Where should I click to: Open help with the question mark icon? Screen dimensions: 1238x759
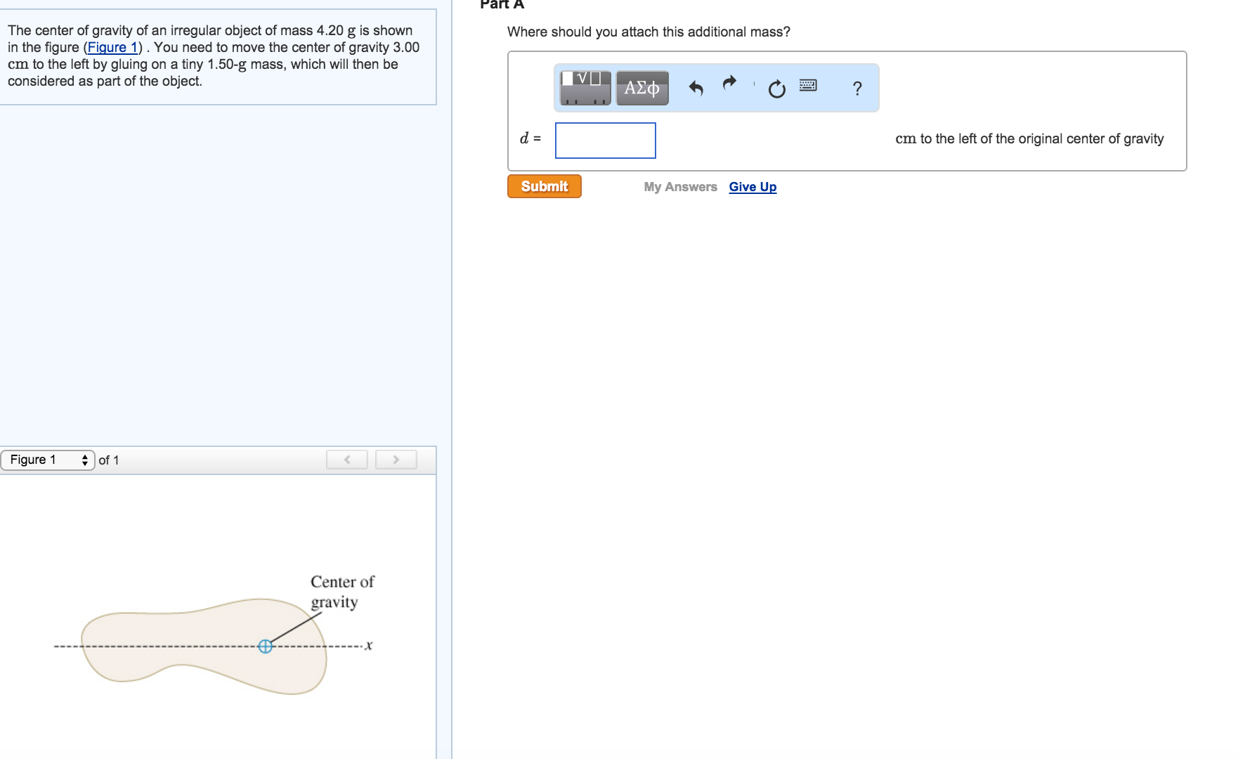pos(858,88)
